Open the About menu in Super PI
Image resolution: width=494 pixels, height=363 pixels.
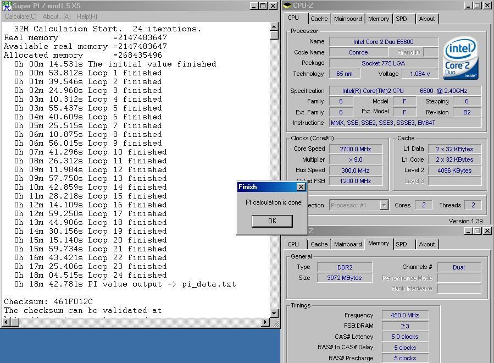click(x=57, y=16)
